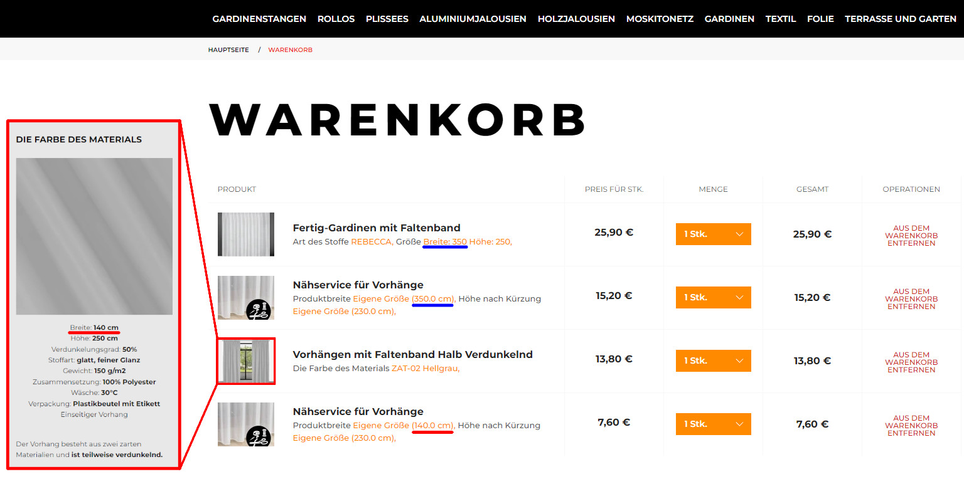Open quantity dropdown for 15,20 € Nähservice
964x489 pixels.
click(x=714, y=297)
